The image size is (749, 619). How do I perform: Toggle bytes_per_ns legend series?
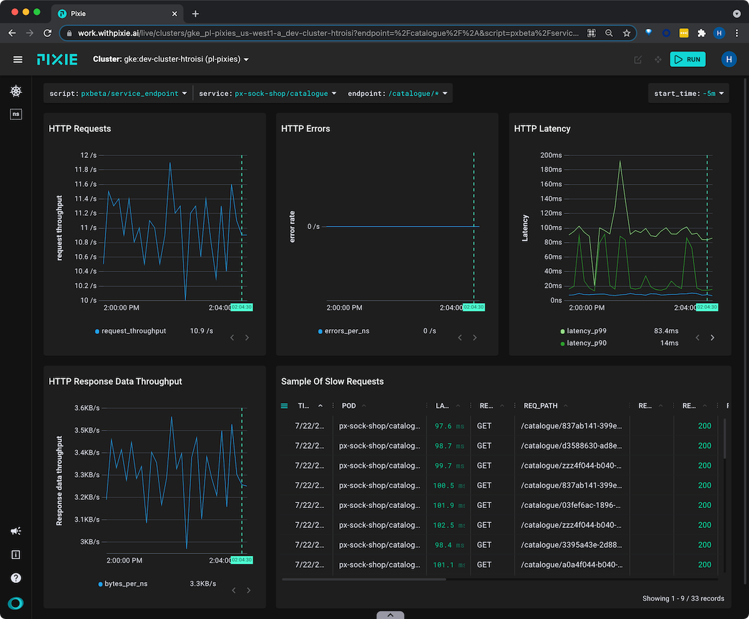click(x=126, y=584)
